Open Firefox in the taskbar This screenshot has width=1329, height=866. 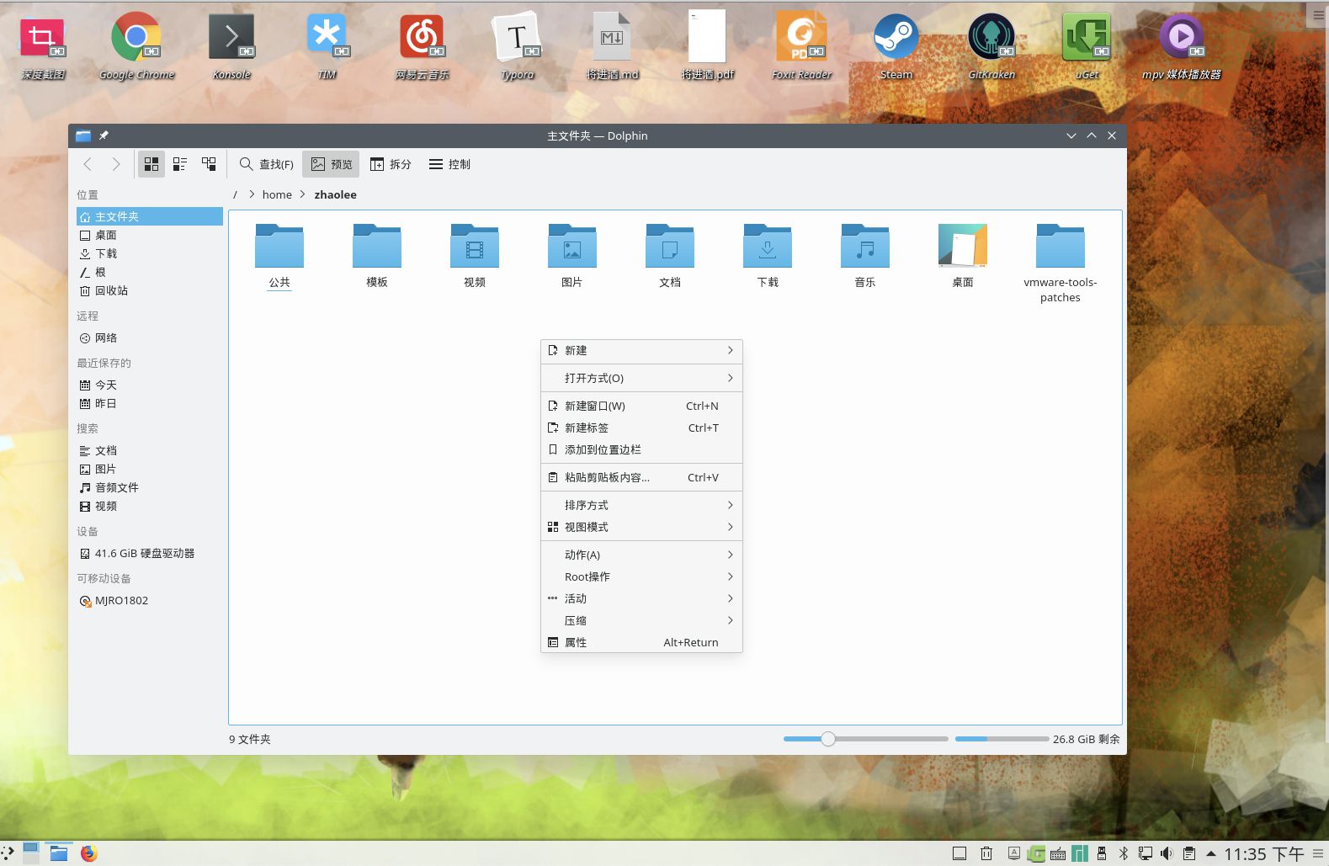point(89,853)
